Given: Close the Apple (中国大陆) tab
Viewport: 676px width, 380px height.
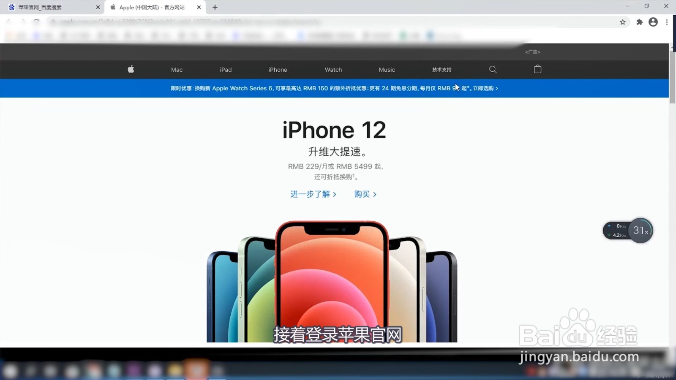Looking at the screenshot, I should [x=199, y=7].
